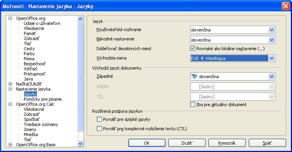Select Zobraziť under OpenOffice.org

click(31, 38)
